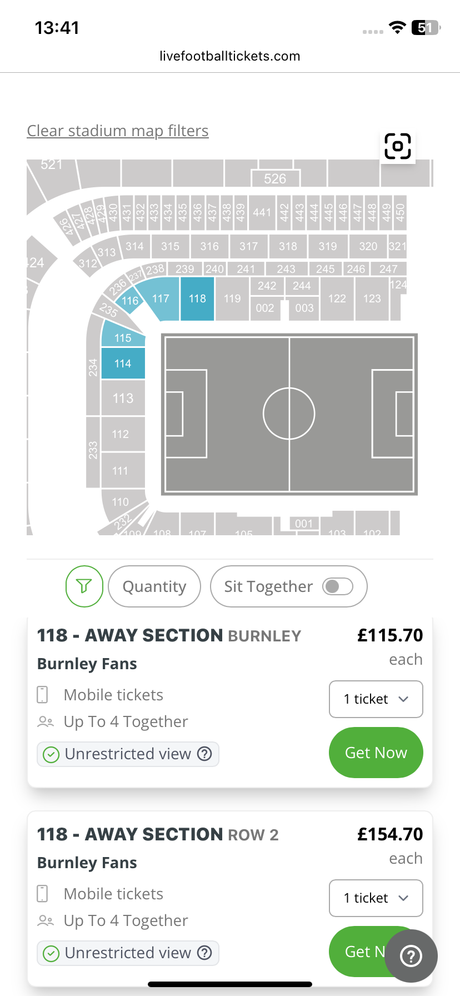Screen dimensions: 460x996
Task: Tap the first listing's green checkmark icon
Action: tap(51, 754)
